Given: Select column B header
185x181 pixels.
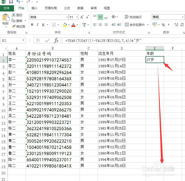Looking at the screenshot, I should [x=53, y=48].
